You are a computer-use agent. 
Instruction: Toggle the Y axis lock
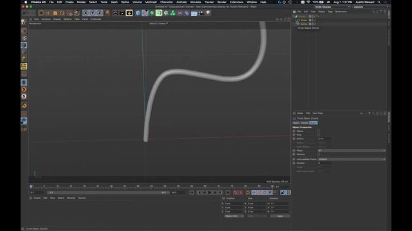click(93, 13)
